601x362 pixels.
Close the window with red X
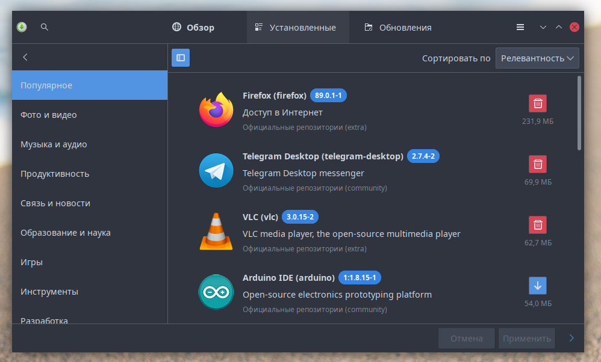coord(574,27)
